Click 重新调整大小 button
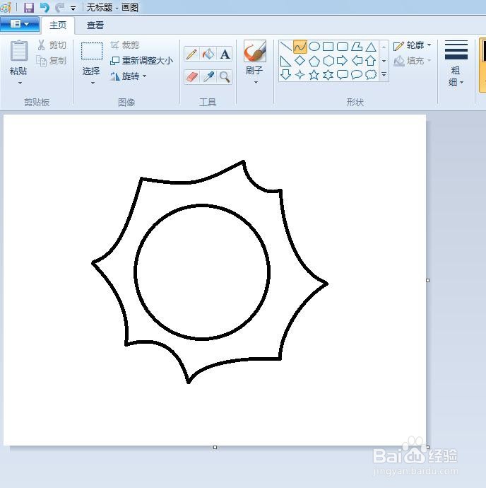This screenshot has height=488, width=486. [141, 61]
